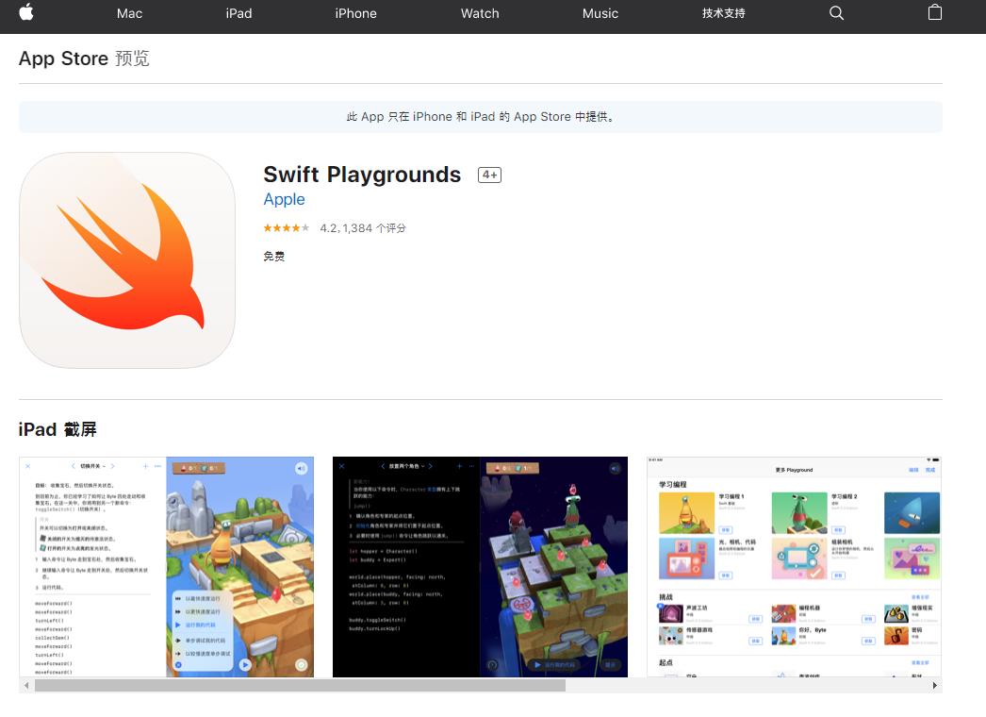Viewport: 986px width, 717px height.
Task: Click the Swift Playgrounds app icon
Action: 126,259
